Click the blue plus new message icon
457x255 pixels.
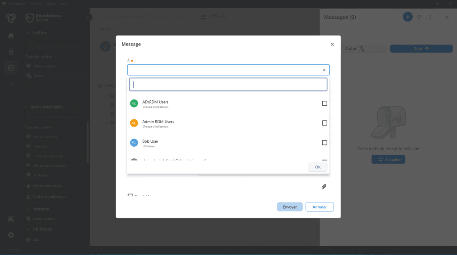pyautogui.click(x=407, y=17)
